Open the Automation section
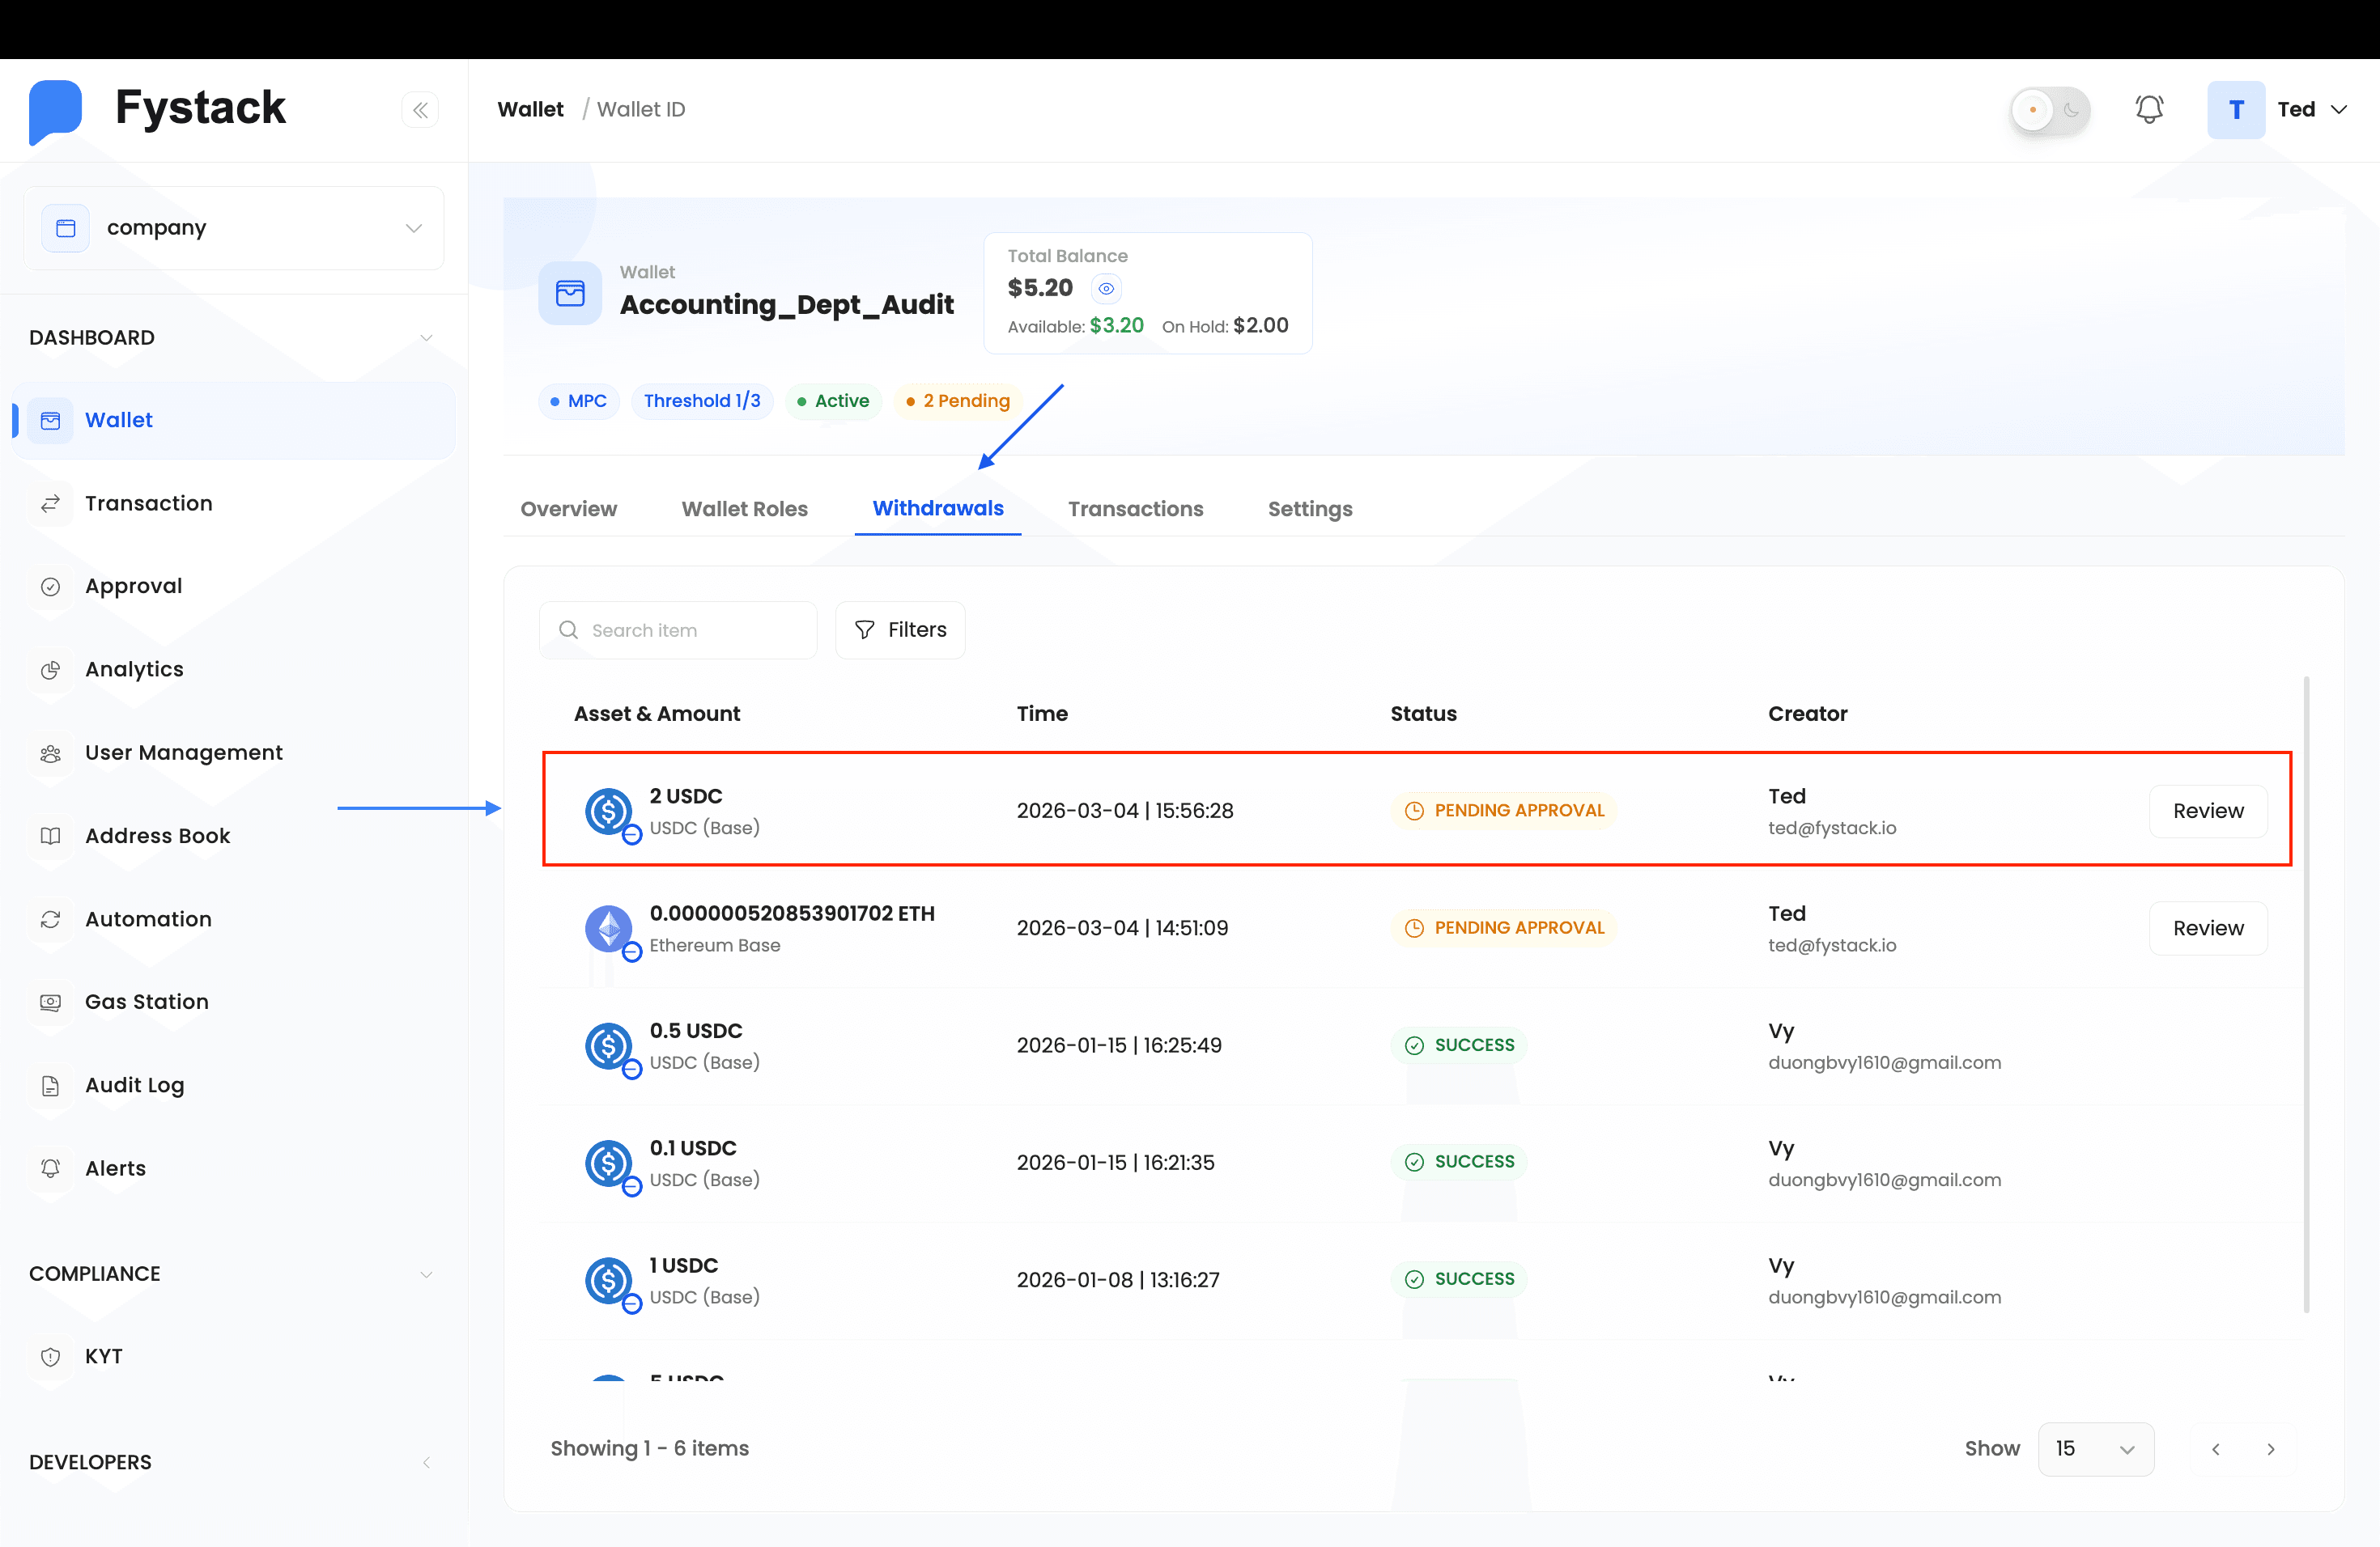The width and height of the screenshot is (2380, 1547). tap(148, 918)
